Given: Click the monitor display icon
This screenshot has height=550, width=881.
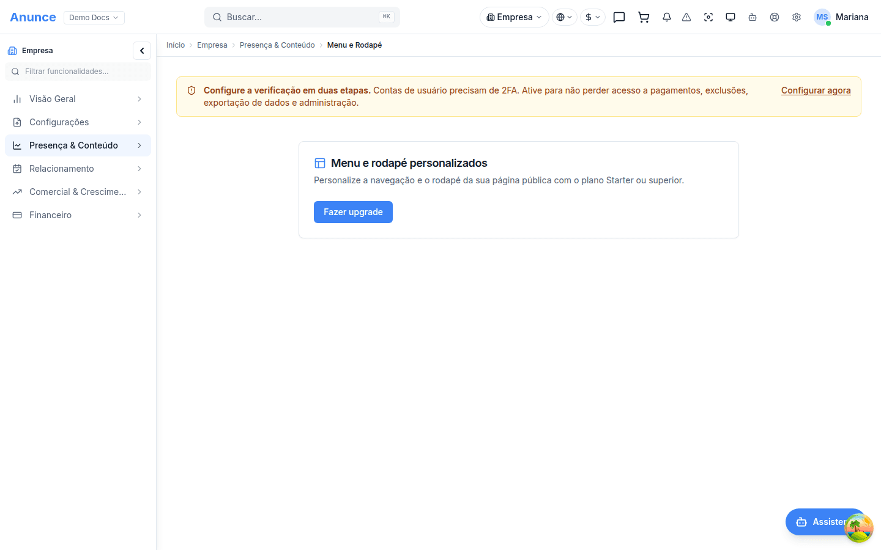Looking at the screenshot, I should (x=730, y=17).
